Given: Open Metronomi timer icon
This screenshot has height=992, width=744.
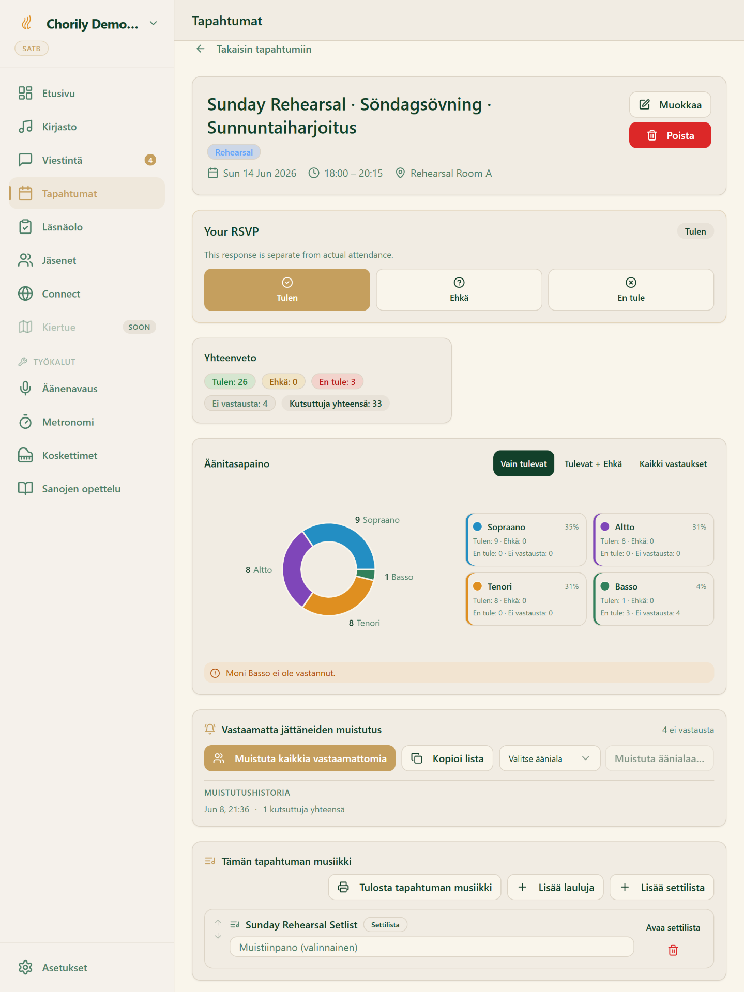Looking at the screenshot, I should 25,422.
